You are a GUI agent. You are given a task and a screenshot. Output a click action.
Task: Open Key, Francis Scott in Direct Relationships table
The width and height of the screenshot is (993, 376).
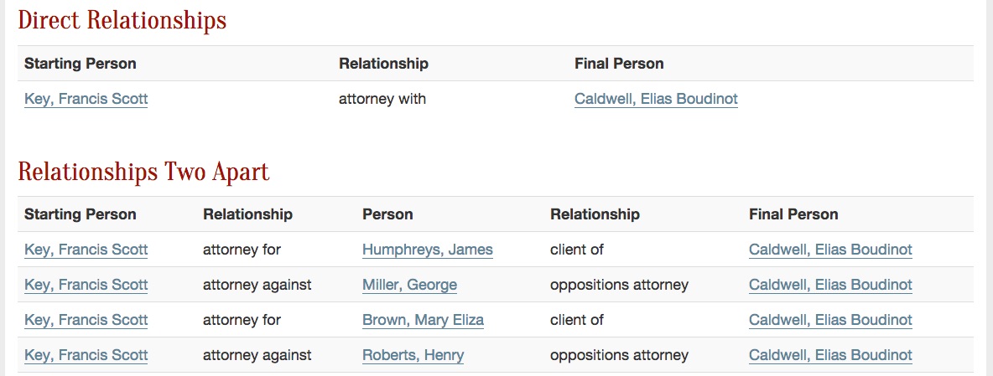coord(86,99)
